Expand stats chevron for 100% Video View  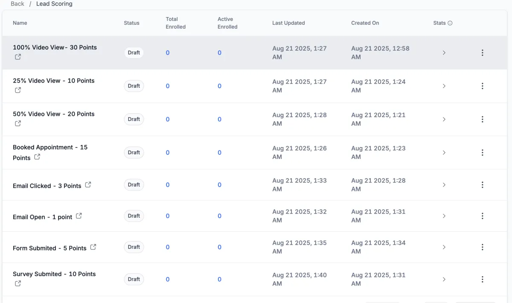coord(444,53)
